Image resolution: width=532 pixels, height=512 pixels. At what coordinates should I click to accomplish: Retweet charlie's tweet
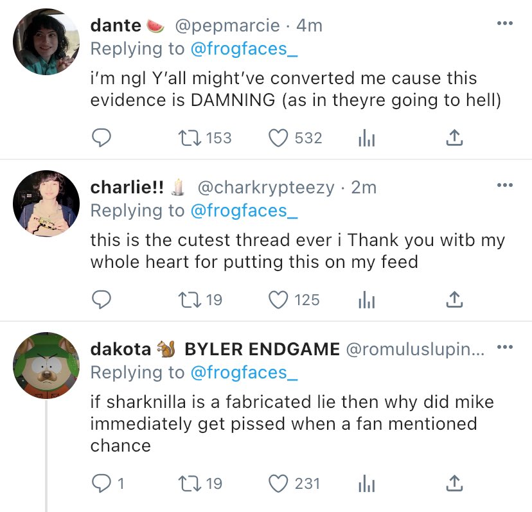pyautogui.click(x=188, y=299)
